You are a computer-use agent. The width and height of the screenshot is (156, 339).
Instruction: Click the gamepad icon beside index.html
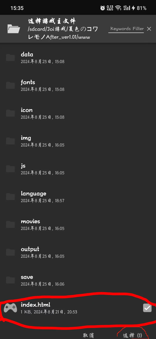click(11, 308)
